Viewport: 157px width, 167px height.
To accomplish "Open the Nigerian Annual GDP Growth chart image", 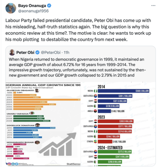I will coord(43,124).
